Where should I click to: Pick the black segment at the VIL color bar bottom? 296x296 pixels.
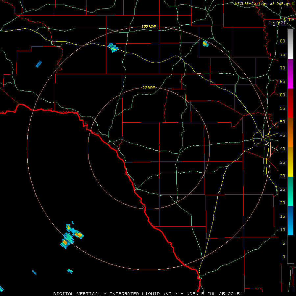[290, 249]
